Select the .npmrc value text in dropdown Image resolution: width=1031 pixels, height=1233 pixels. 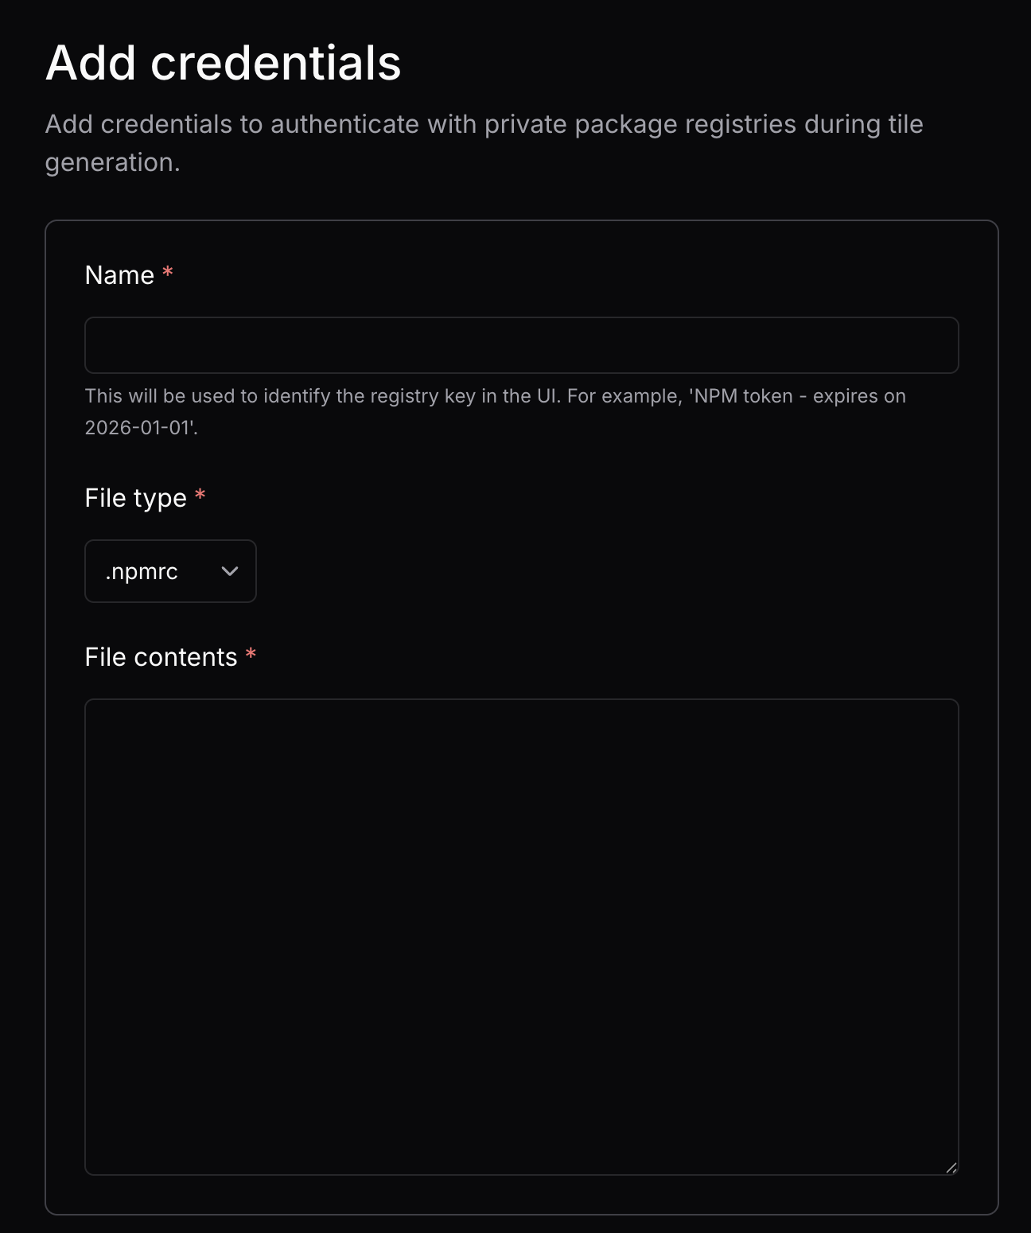click(142, 571)
